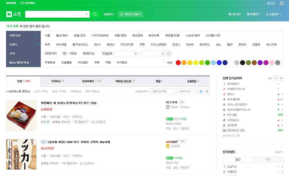Open the apps grid icon
Viewport: 289px width, 176px height.
[281, 3]
